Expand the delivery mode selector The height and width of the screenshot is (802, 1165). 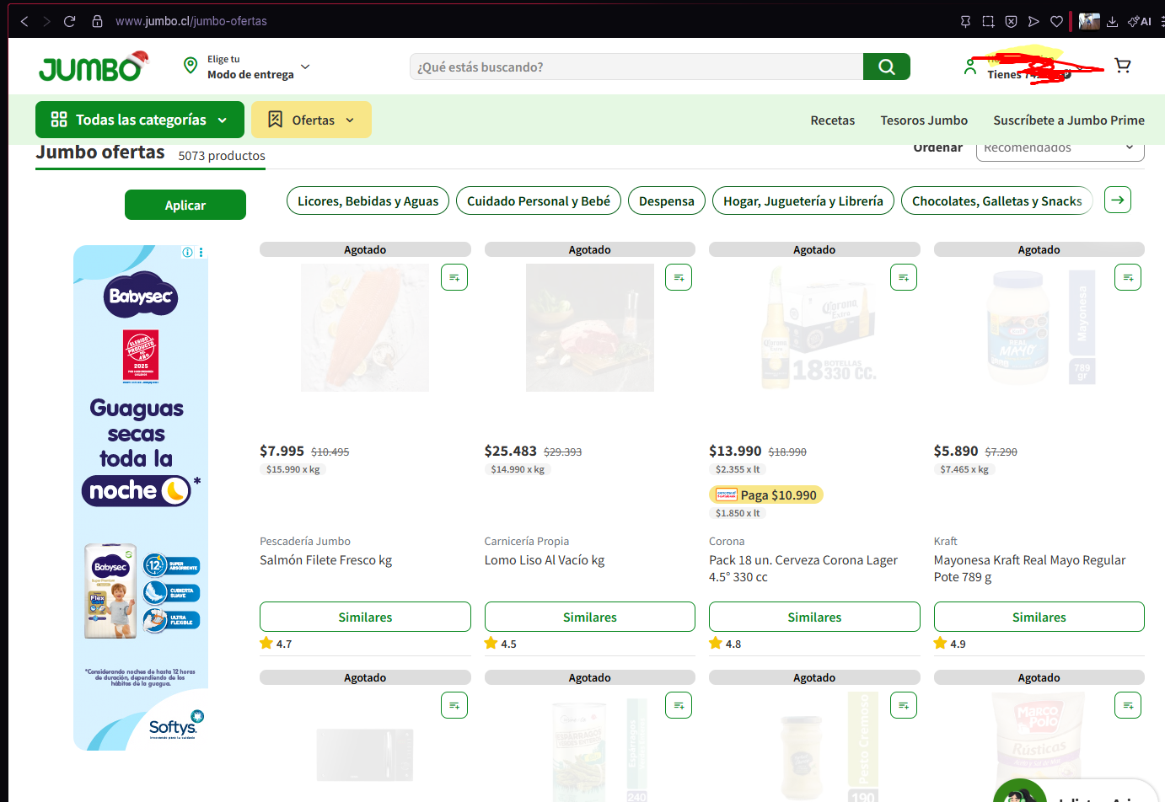tap(250, 67)
